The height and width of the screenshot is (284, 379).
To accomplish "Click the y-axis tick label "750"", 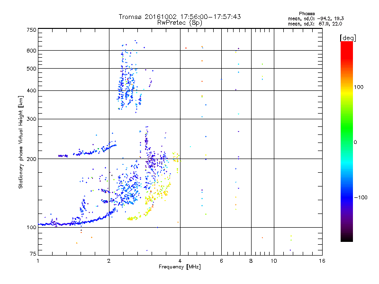I will 32,30.
